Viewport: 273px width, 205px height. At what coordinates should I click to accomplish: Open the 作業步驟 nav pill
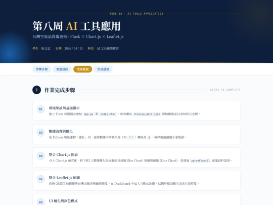click(41, 69)
